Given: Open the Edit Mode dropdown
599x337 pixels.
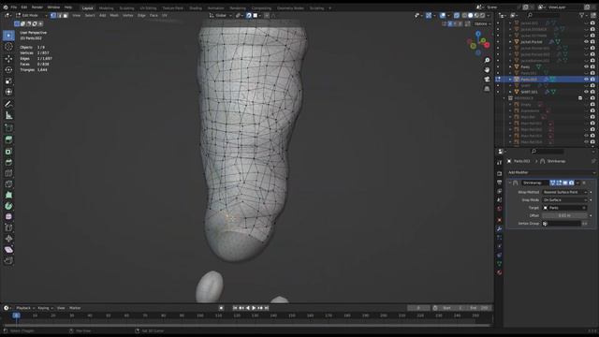Looking at the screenshot, I should pyautogui.click(x=31, y=15).
